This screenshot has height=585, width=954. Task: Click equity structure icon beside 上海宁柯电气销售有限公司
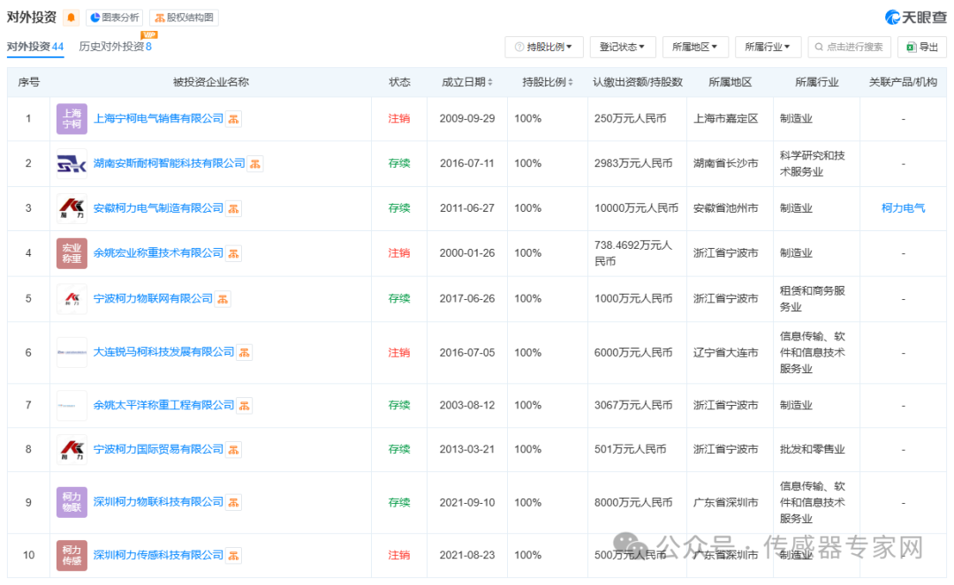click(x=233, y=119)
